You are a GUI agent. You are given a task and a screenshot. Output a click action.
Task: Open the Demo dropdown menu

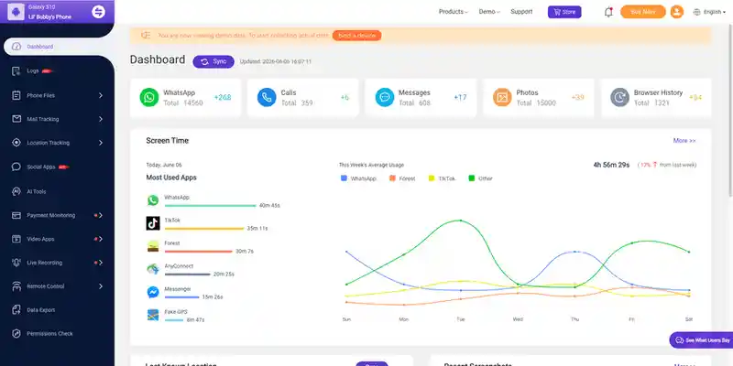tap(489, 12)
